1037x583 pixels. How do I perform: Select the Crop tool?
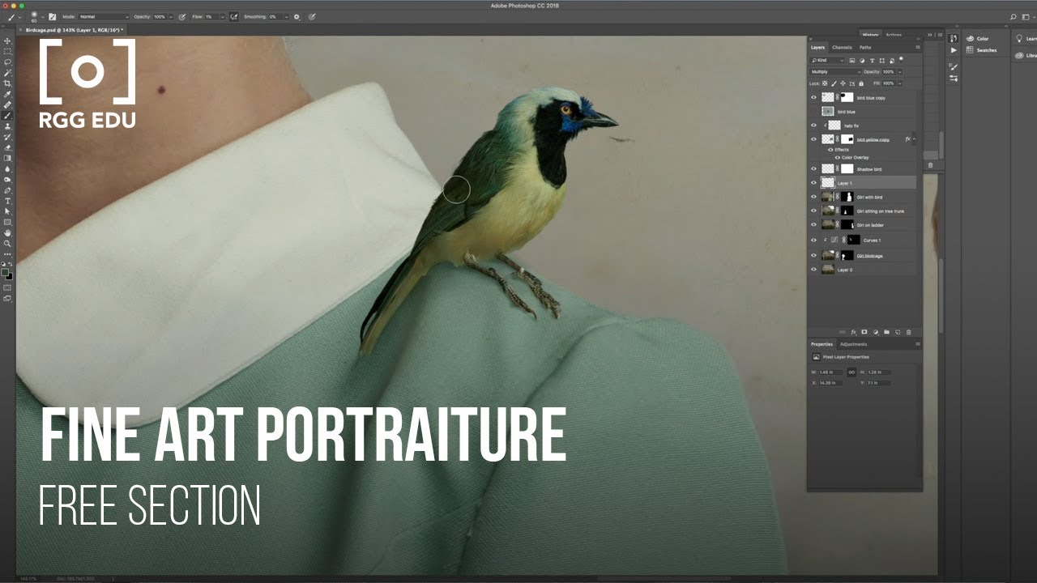pos(8,83)
